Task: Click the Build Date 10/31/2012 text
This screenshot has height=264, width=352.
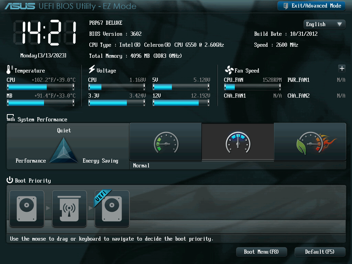Action: click(286, 34)
